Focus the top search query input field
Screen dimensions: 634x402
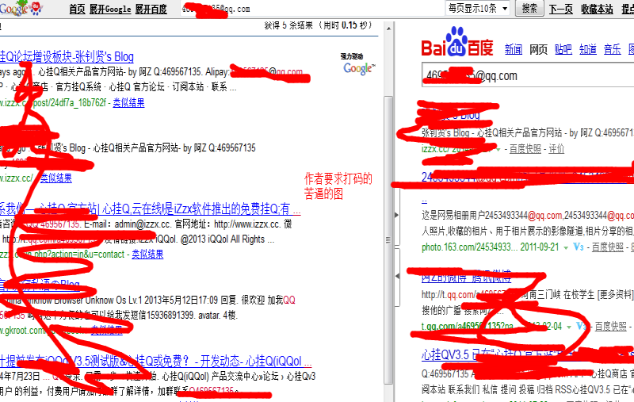click(x=311, y=9)
